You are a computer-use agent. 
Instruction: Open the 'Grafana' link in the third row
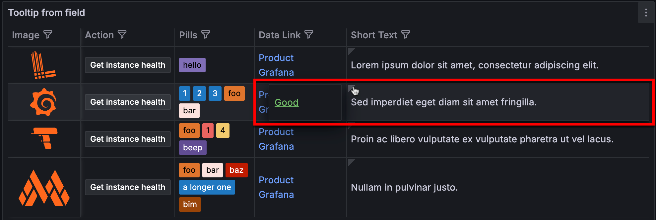tap(276, 146)
